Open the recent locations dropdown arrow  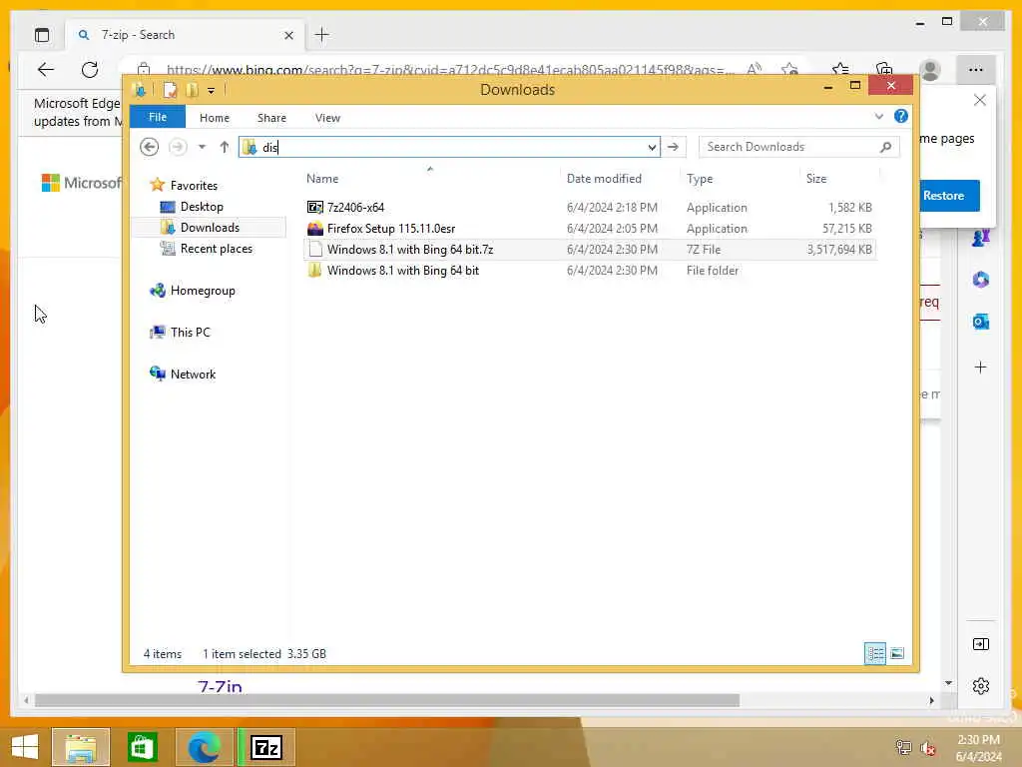click(202, 147)
